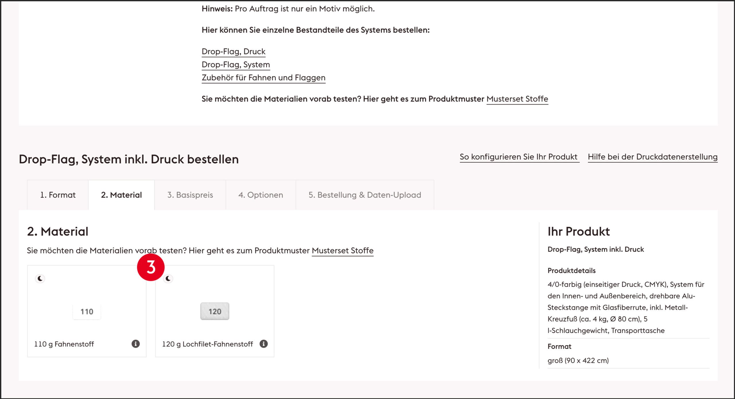
Task: Click moon icon on 110 g material card
Action: (x=40, y=278)
